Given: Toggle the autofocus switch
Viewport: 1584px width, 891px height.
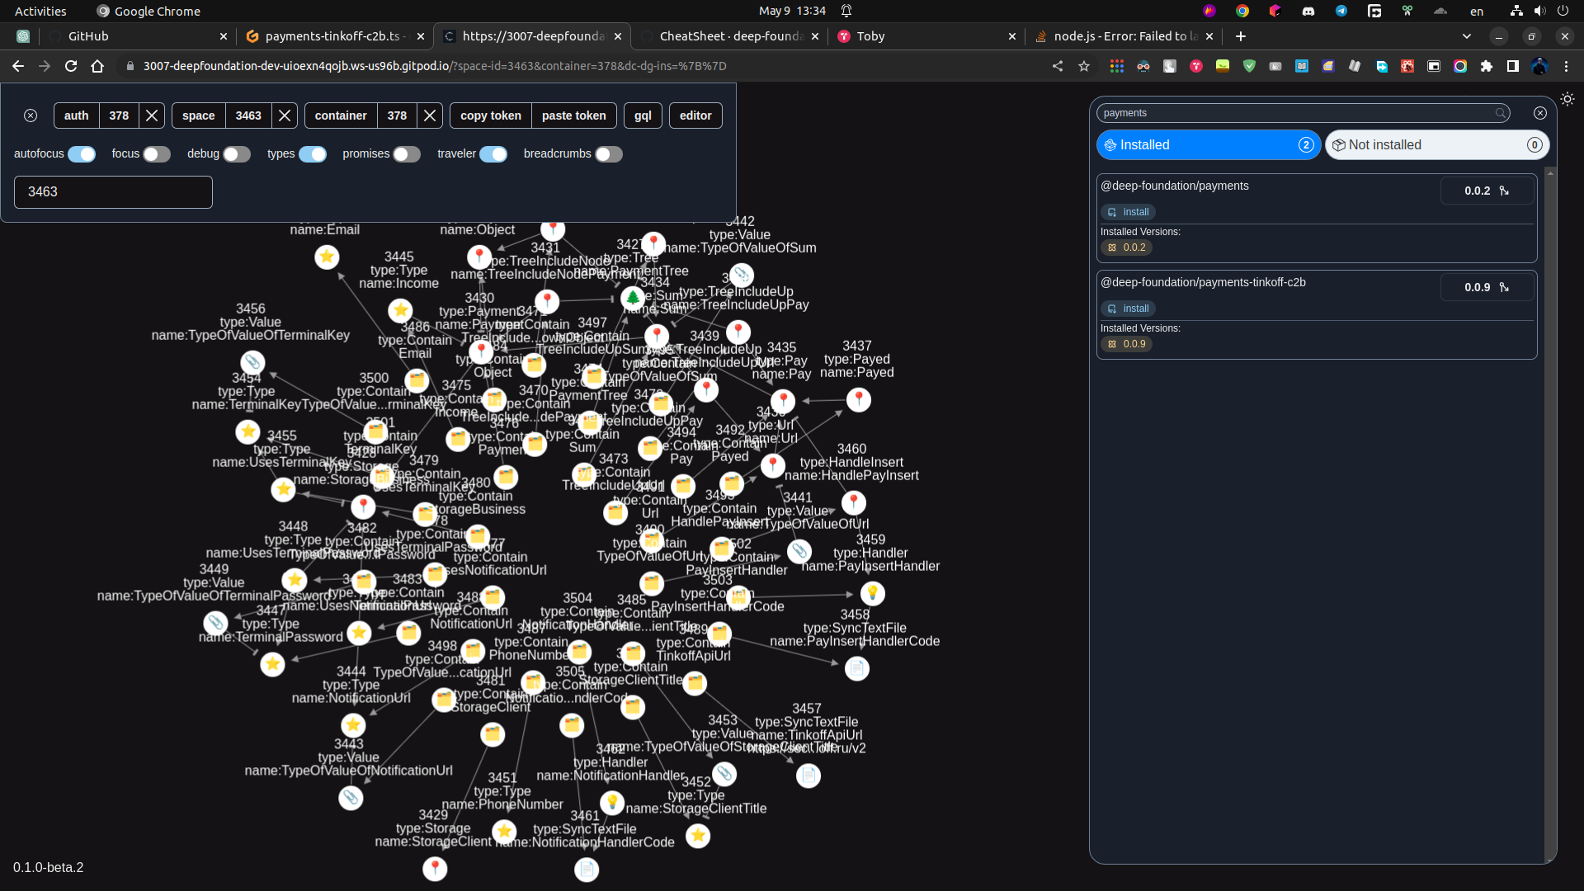Looking at the screenshot, I should 82,154.
